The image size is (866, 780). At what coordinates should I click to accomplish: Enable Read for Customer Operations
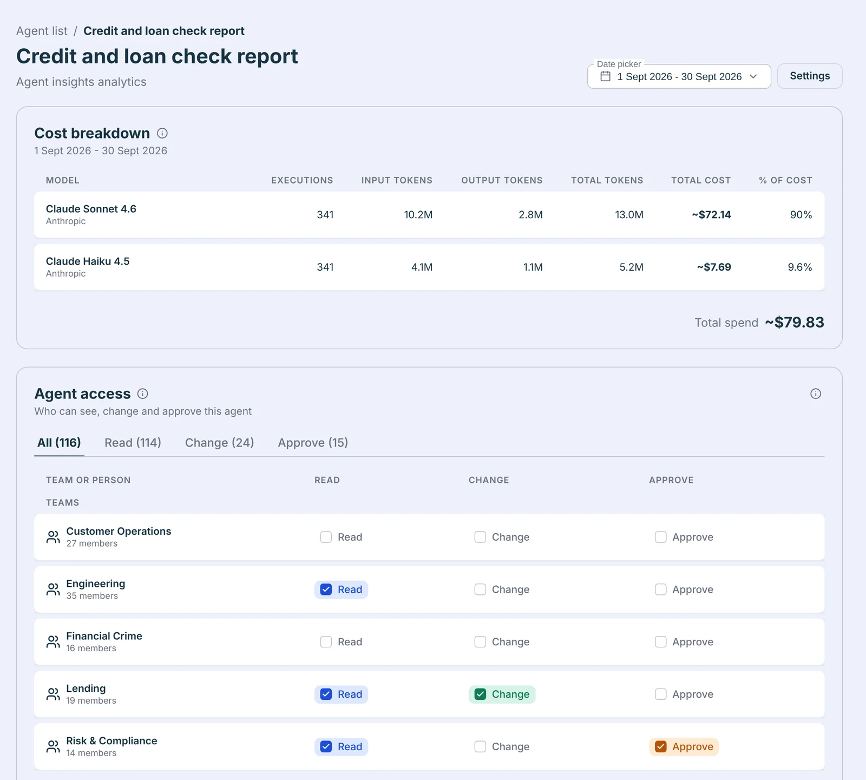tap(326, 537)
